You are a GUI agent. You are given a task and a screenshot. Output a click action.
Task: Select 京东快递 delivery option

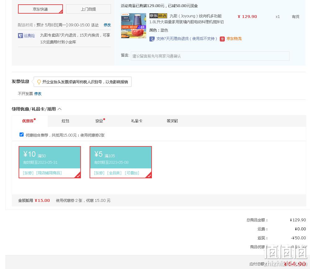[40, 9]
